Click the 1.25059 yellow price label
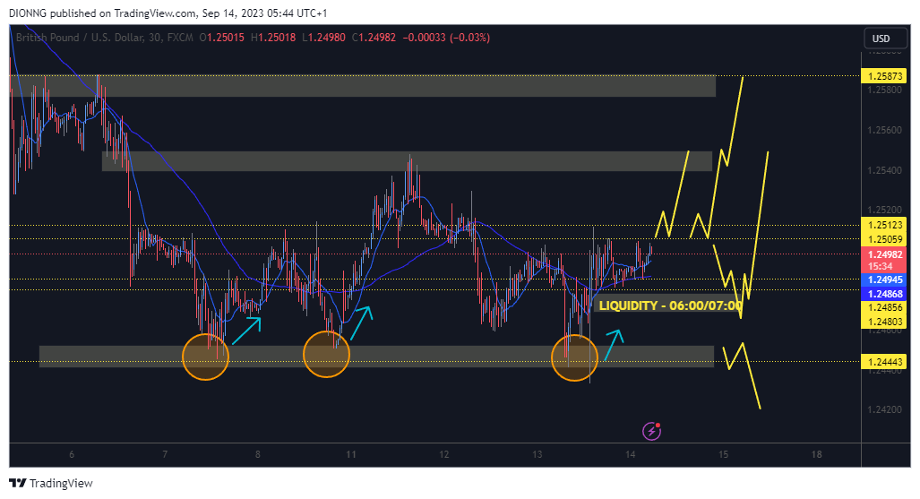 [885, 239]
